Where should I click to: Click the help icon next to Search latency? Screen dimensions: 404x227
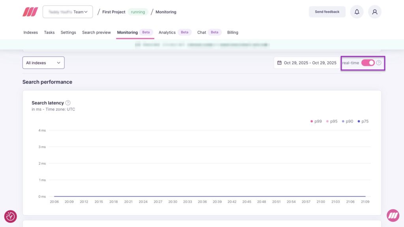click(x=67, y=102)
